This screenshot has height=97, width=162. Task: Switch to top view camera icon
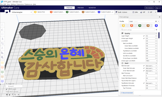[12, 95]
